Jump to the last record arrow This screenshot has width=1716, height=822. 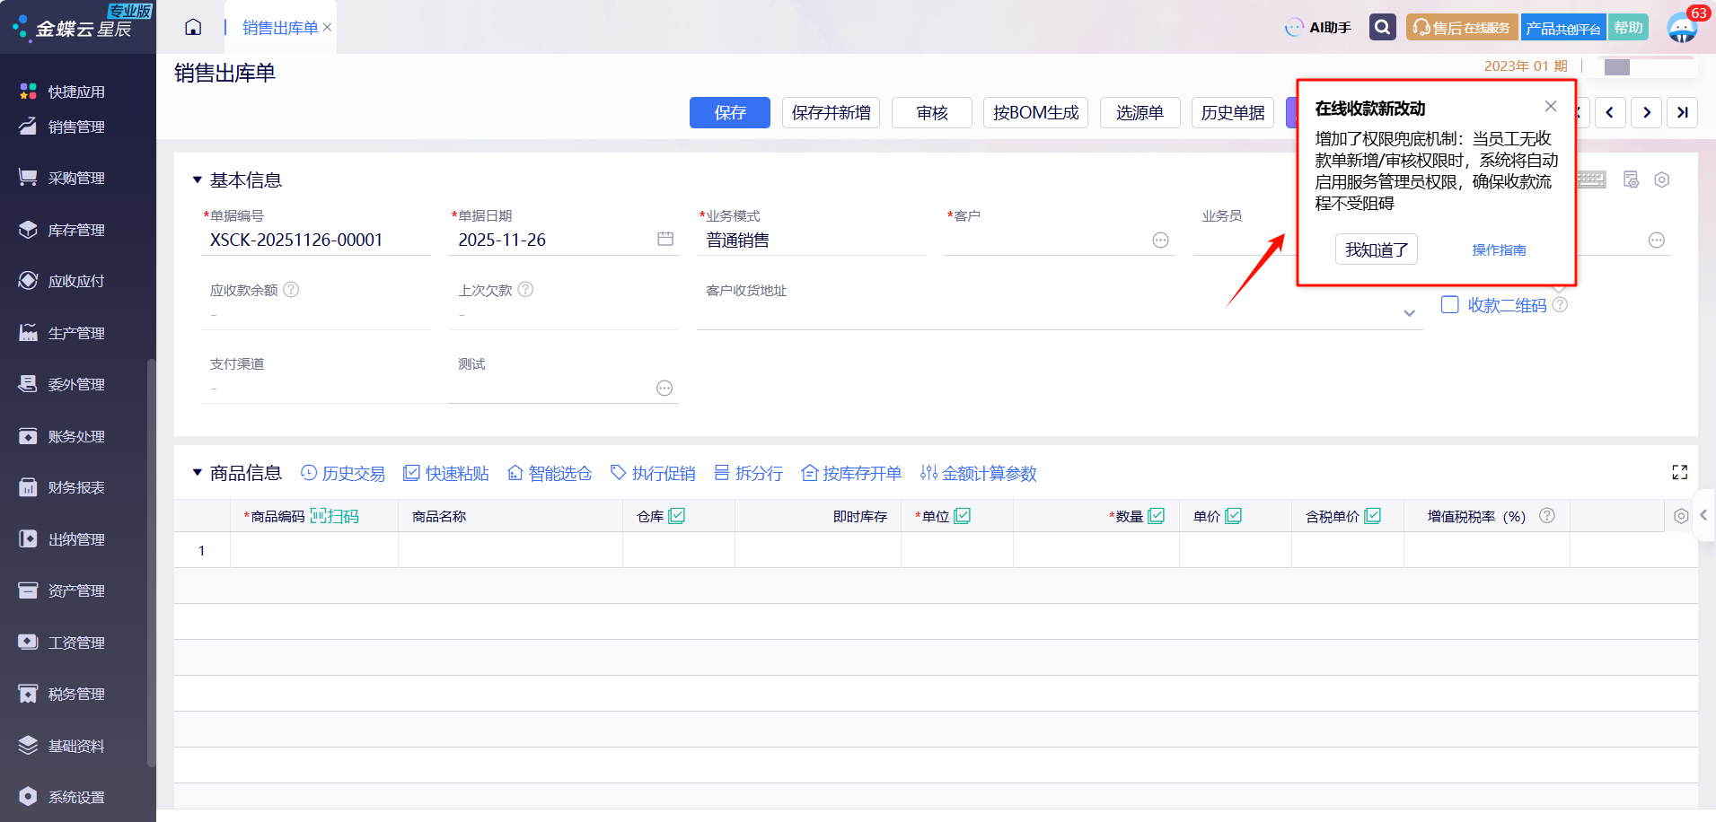coord(1682,112)
